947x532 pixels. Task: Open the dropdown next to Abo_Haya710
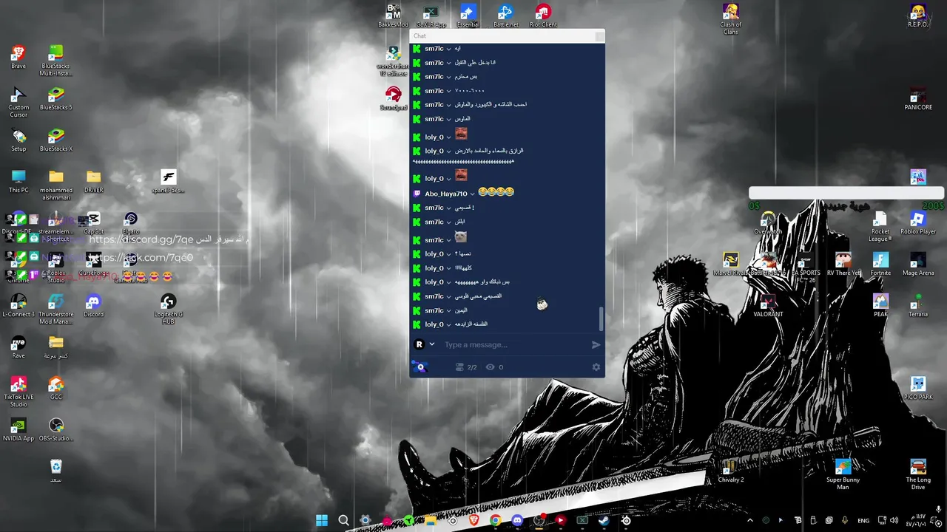point(472,194)
